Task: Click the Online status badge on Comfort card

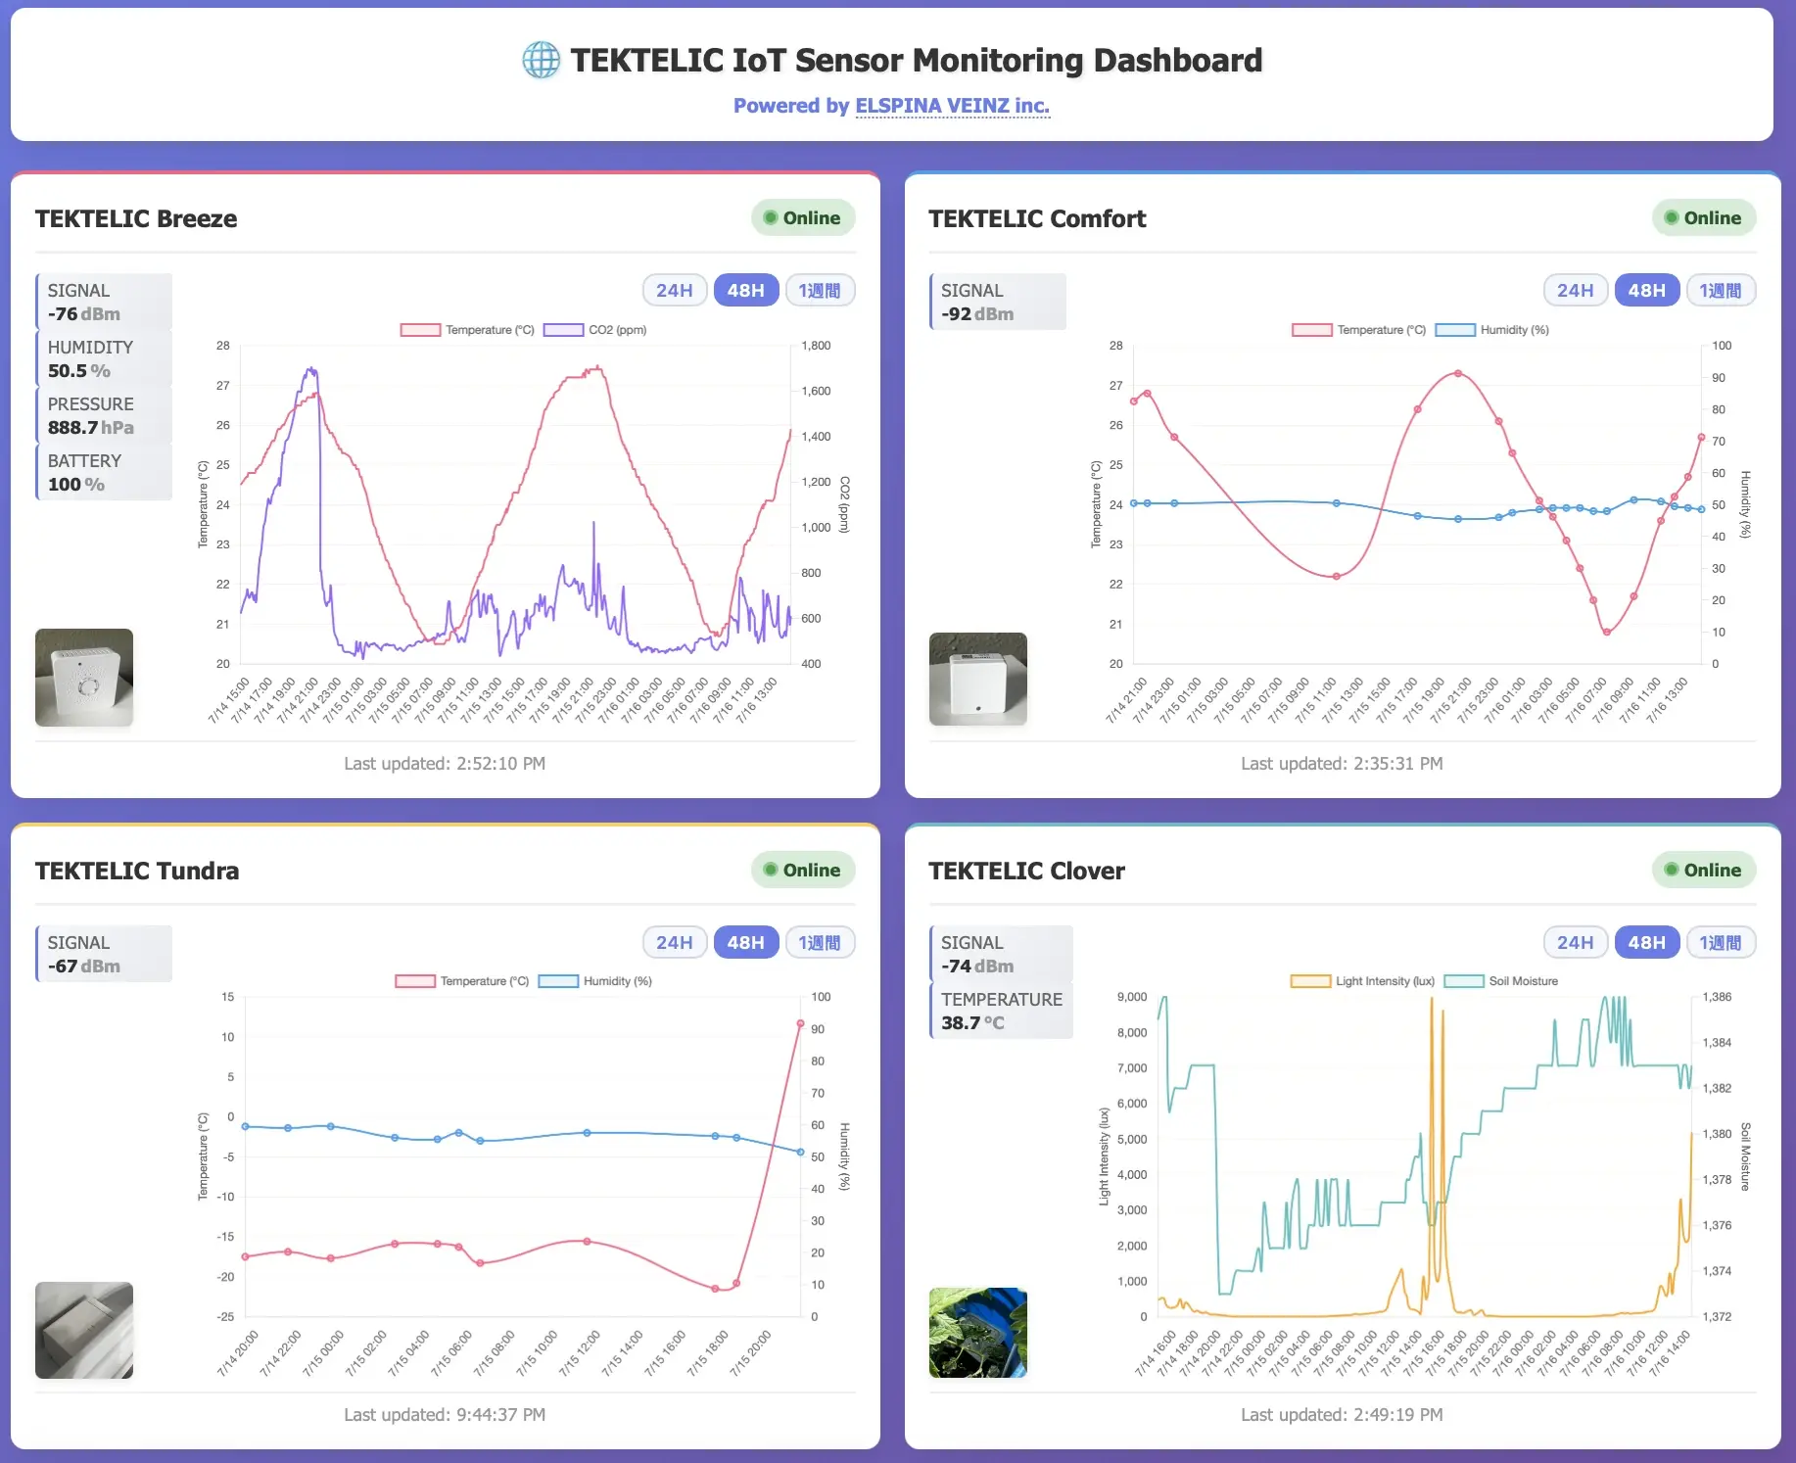Action: (1704, 217)
